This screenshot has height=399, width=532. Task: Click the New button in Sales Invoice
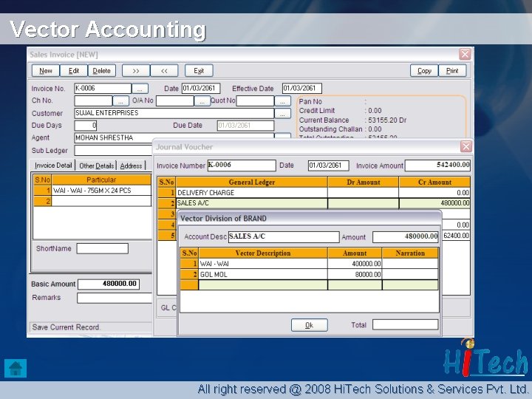tap(46, 71)
